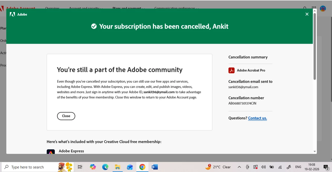Click the pen workspace tray icon
The height and width of the screenshot is (172, 332).
coord(289,167)
